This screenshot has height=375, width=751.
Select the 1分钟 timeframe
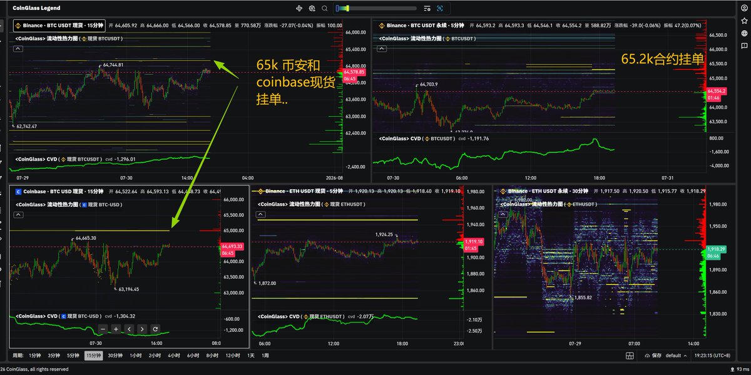click(x=35, y=356)
